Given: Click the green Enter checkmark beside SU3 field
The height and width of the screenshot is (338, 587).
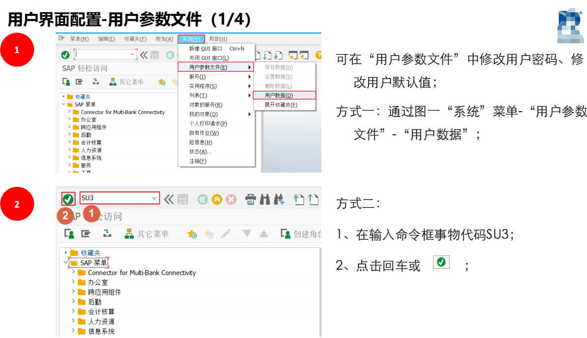Looking at the screenshot, I should [68, 199].
